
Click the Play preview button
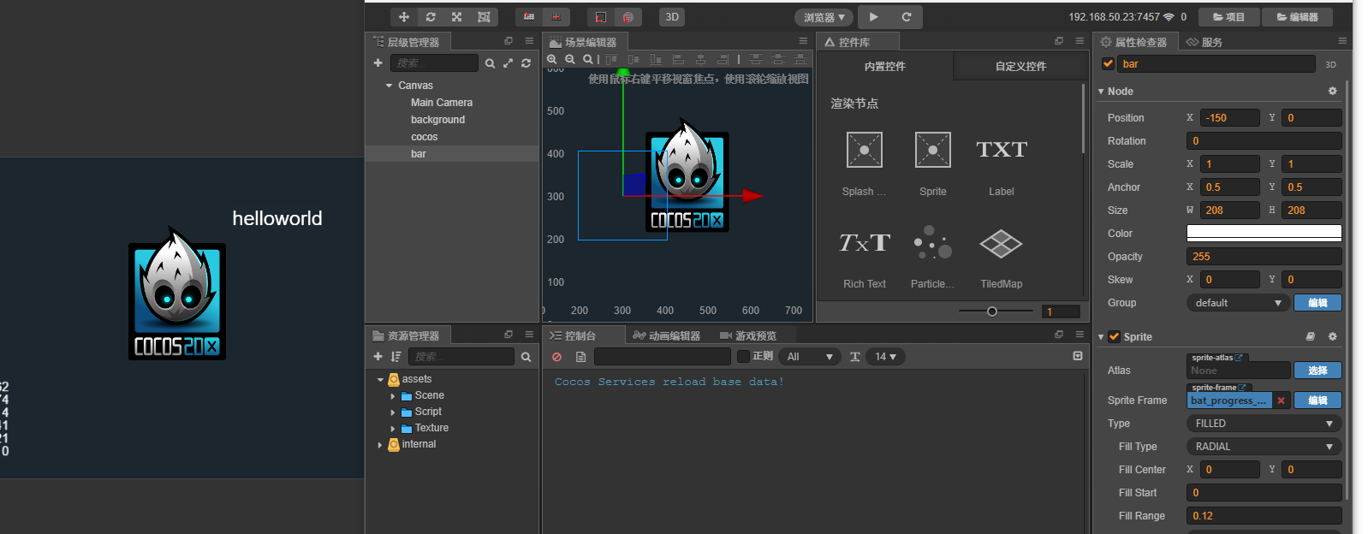[873, 17]
